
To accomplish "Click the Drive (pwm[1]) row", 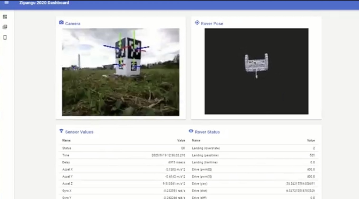I will [254, 176].
